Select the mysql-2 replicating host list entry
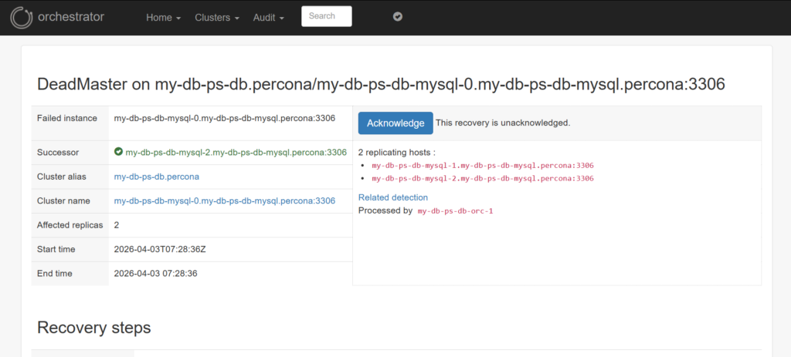The image size is (791, 357). click(x=482, y=178)
